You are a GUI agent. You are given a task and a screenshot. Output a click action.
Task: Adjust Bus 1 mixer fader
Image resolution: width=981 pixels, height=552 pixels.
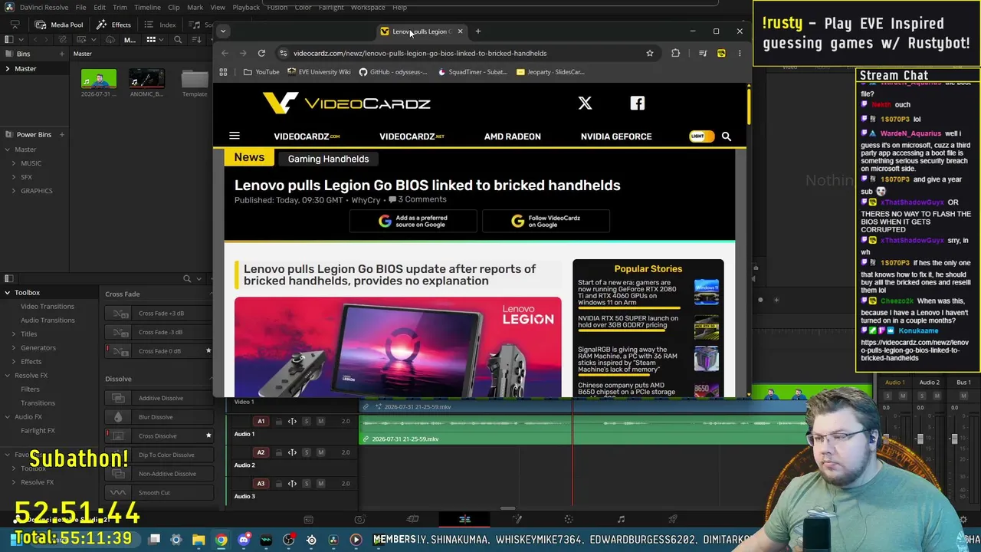point(954,439)
